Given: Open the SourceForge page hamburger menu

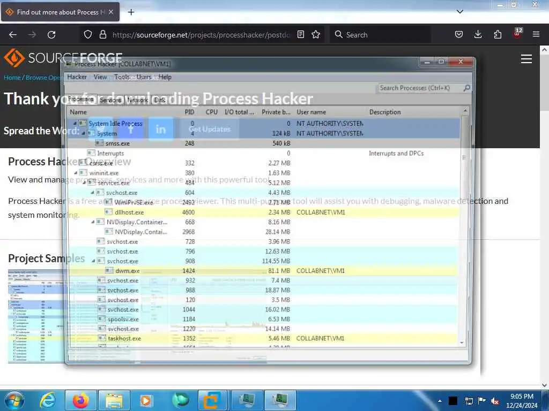Looking at the screenshot, I should click(526, 59).
